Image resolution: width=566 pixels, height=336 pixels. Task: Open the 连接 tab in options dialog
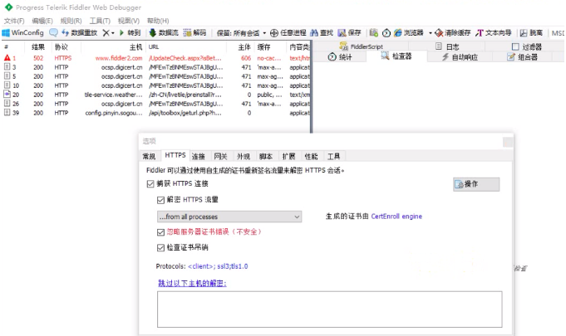(198, 156)
